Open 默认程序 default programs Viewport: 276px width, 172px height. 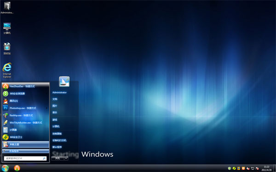57,147
